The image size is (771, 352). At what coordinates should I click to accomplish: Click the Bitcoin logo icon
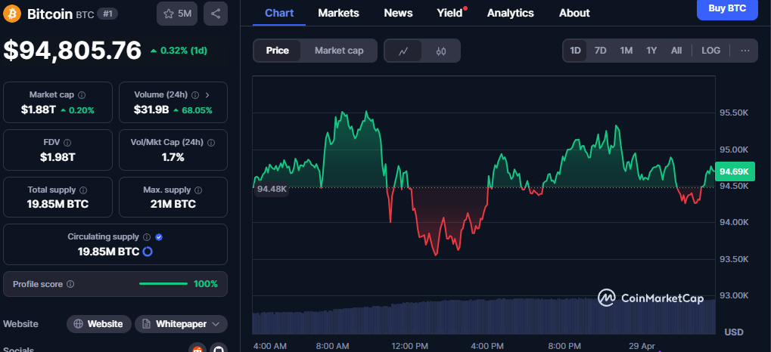click(x=12, y=14)
